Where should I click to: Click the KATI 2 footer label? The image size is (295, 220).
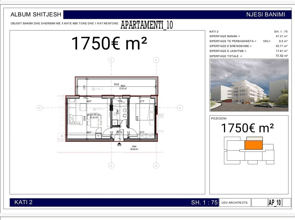pyautogui.click(x=23, y=202)
